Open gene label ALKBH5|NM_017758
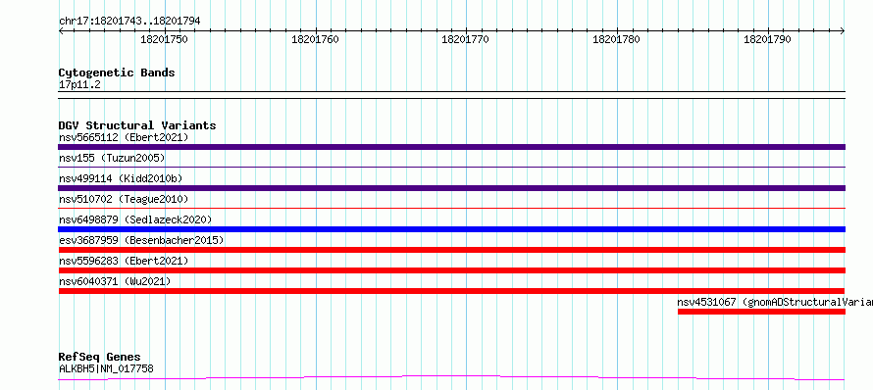873x390 pixels. click(106, 368)
